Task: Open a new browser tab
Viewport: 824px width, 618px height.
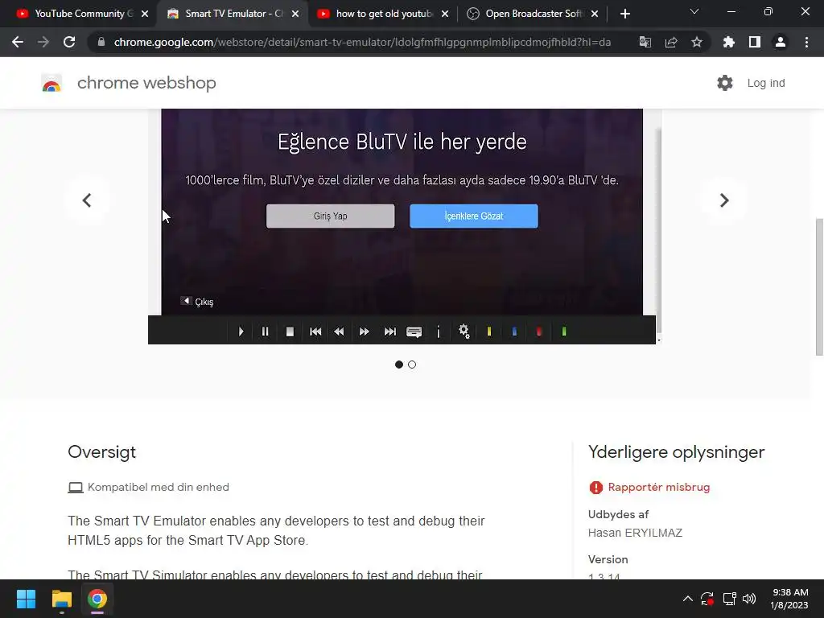Action: tap(624, 14)
